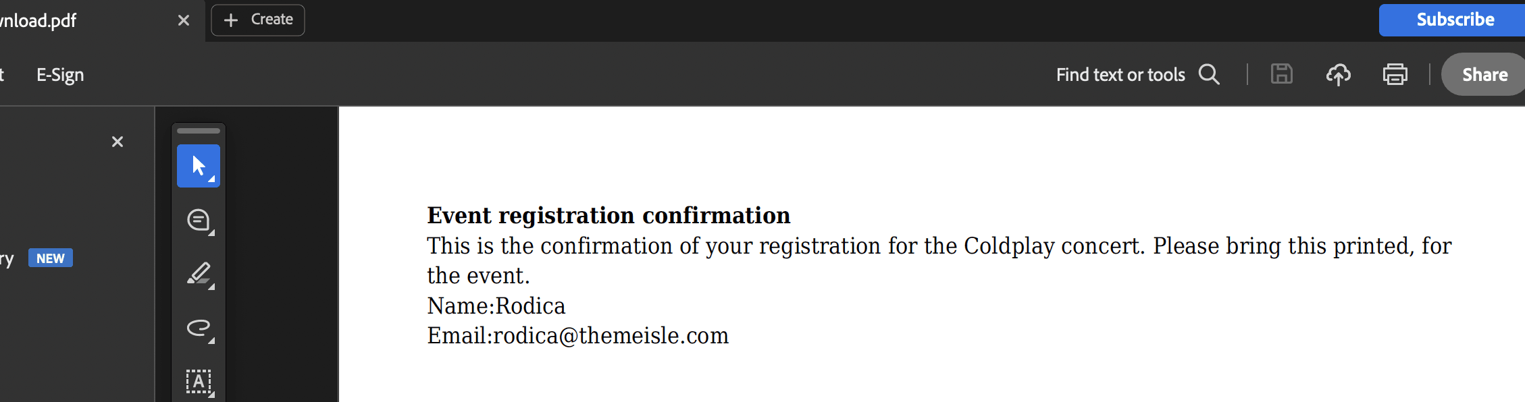Click the Find text or tools field
Image resolution: width=1525 pixels, height=402 pixels.
click(x=1120, y=74)
